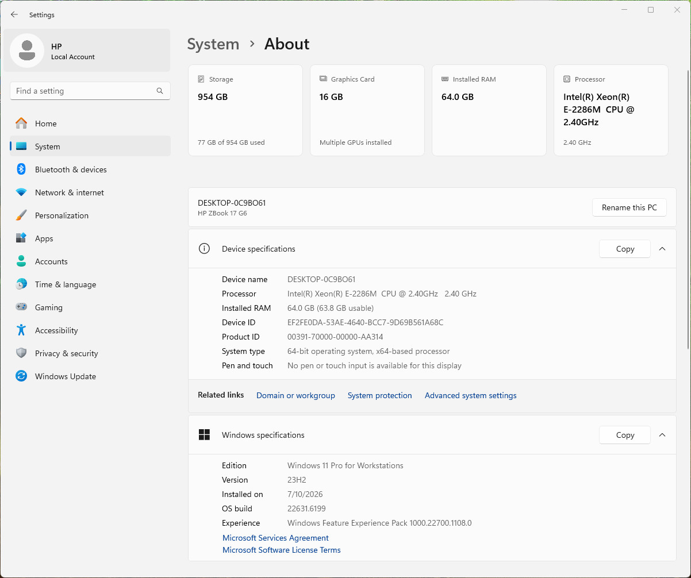691x578 pixels.
Task: Click the vertical scrollbar on the right
Action: pyautogui.click(x=688, y=210)
